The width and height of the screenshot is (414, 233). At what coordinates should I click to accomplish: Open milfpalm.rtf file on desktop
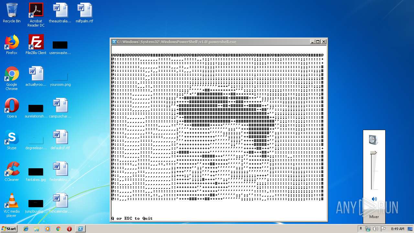pos(84,13)
